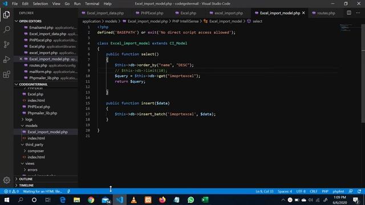The image size is (365, 205).
Task: Open Task View on the taskbar
Action: pyautogui.click(x=48, y=200)
